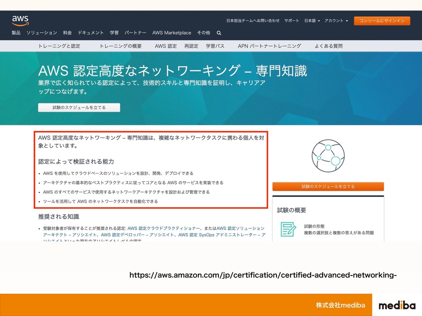
Task: Click the 株式会社mediba footer text
Action: [340, 305]
